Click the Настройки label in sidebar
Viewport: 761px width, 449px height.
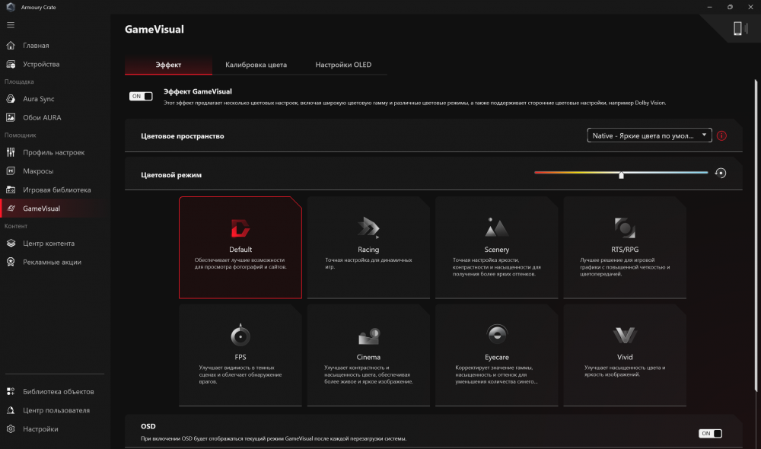(x=41, y=428)
